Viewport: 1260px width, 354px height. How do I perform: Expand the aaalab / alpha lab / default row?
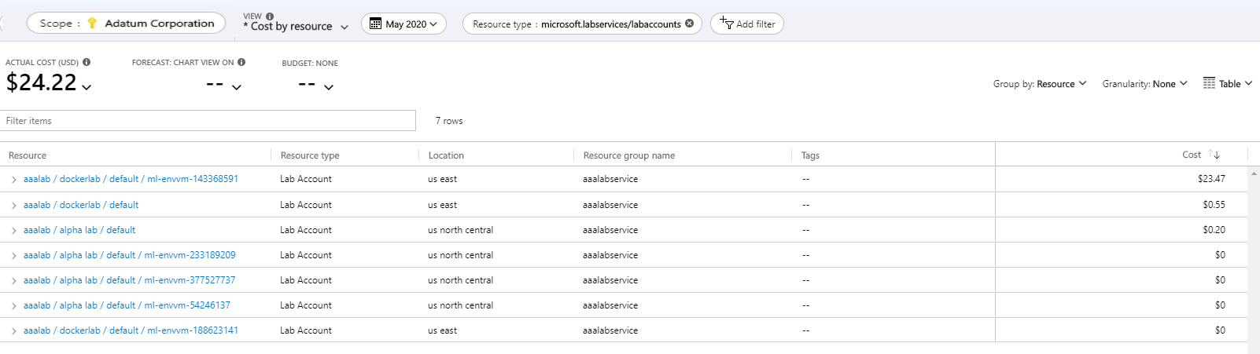tap(14, 231)
